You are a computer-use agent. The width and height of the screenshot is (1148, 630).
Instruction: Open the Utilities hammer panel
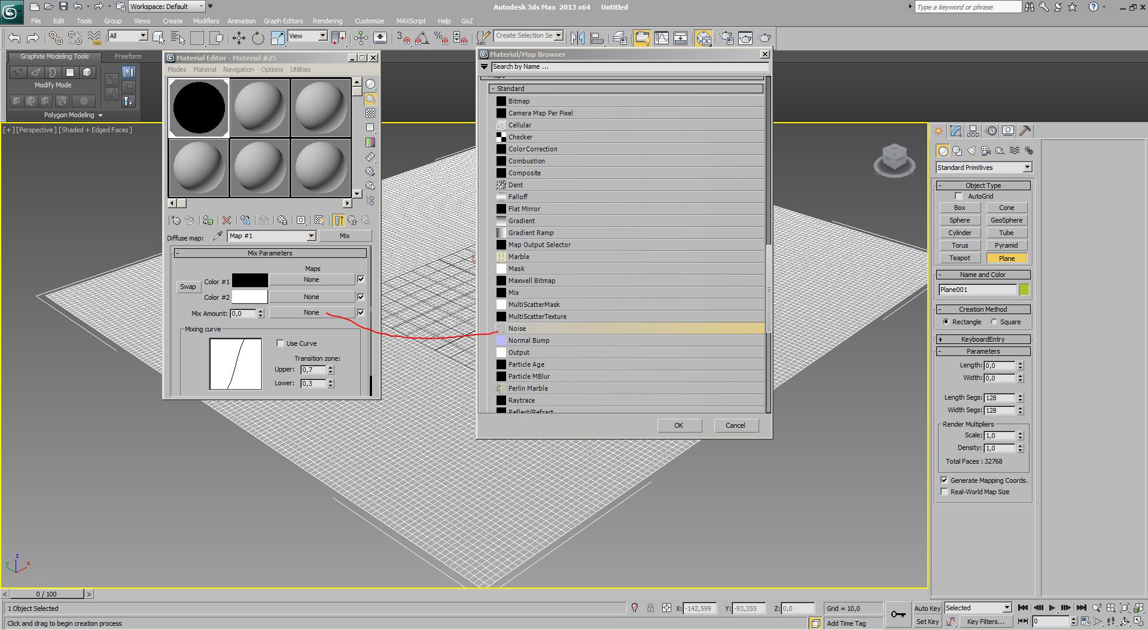point(1025,131)
